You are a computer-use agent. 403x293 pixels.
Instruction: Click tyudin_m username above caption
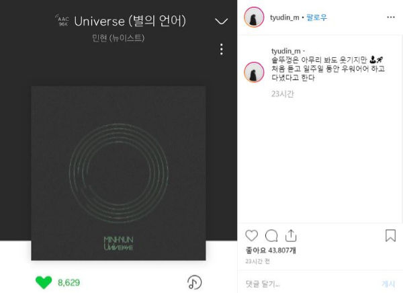click(286, 51)
